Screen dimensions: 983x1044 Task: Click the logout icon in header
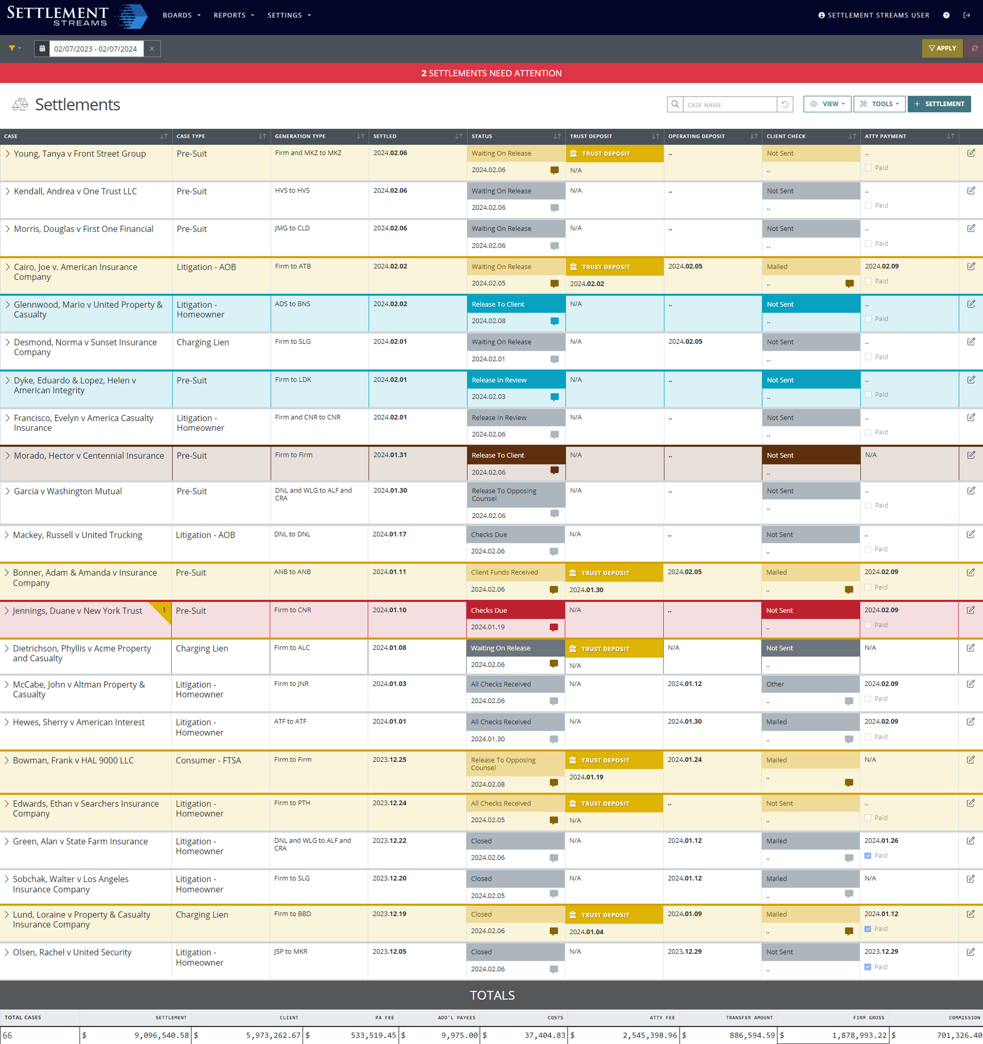coord(966,15)
